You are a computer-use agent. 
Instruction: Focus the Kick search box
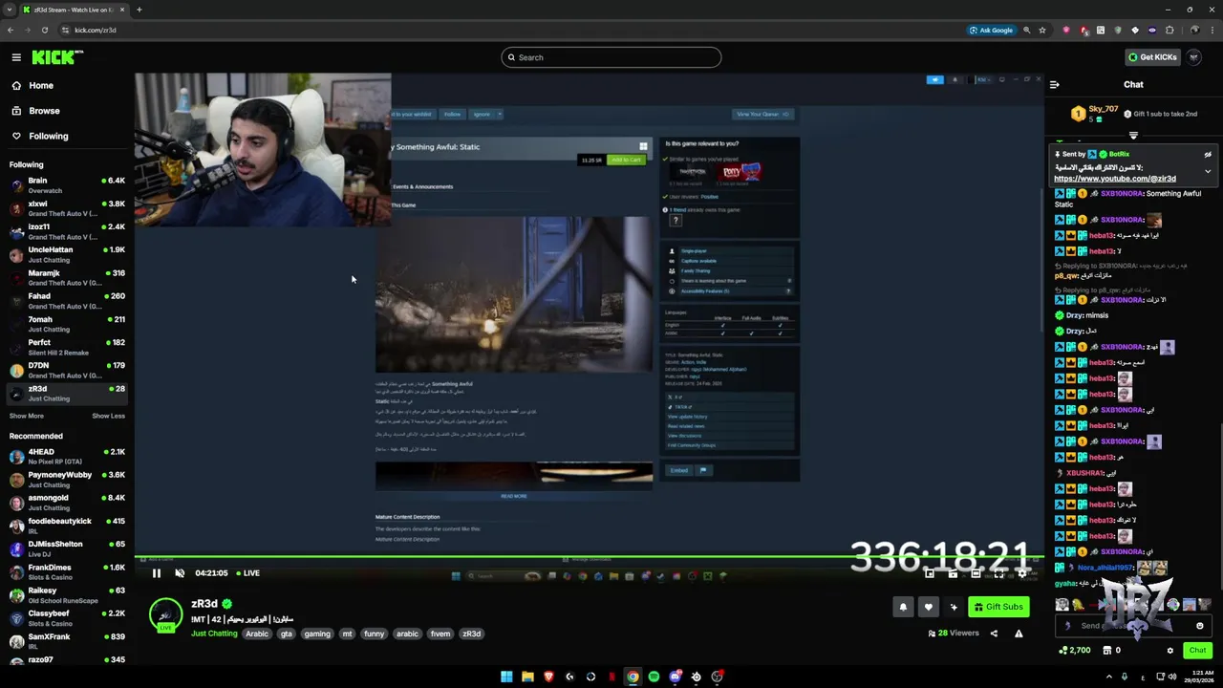pos(611,57)
